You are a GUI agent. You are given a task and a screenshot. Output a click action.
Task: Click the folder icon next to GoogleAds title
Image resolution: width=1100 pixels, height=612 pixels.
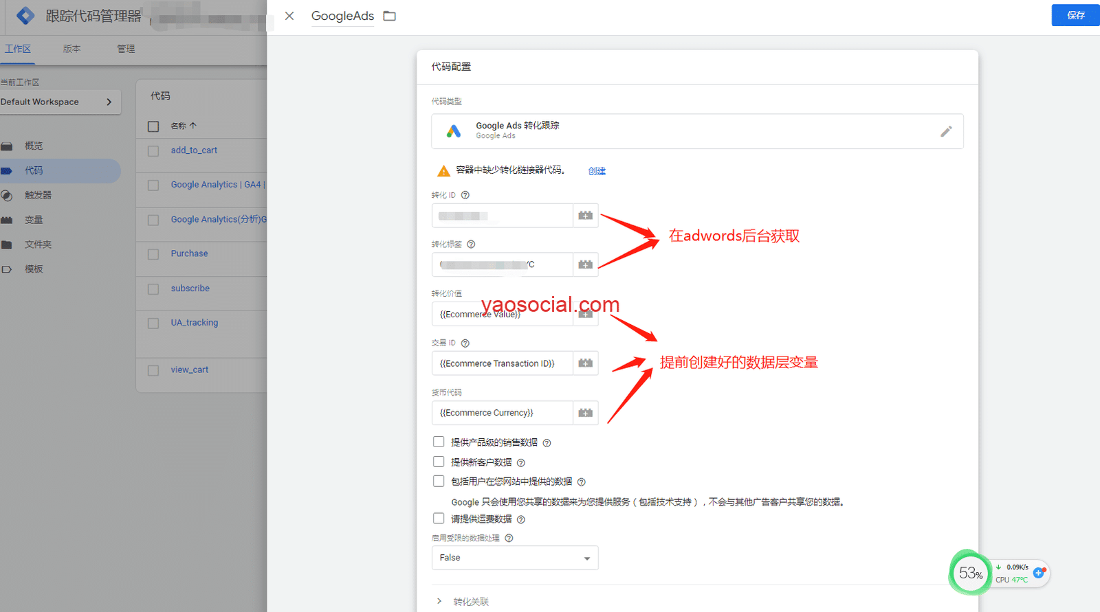[390, 16]
